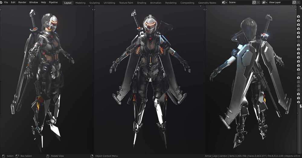This screenshot has height=158, width=302.
Task: Click the left side-view character viewport
Action: [47, 79]
